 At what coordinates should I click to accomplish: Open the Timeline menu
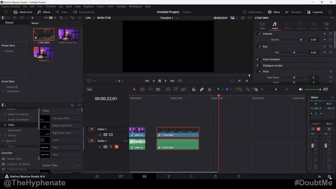tap(50, 6)
